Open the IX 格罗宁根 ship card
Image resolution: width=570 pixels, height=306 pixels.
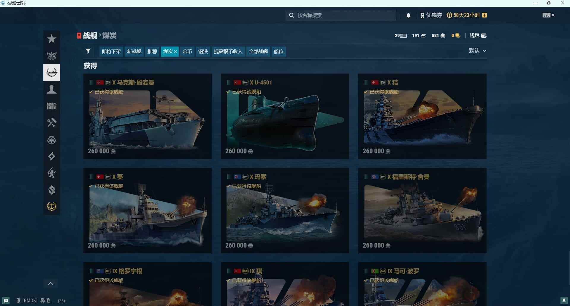tap(148, 284)
